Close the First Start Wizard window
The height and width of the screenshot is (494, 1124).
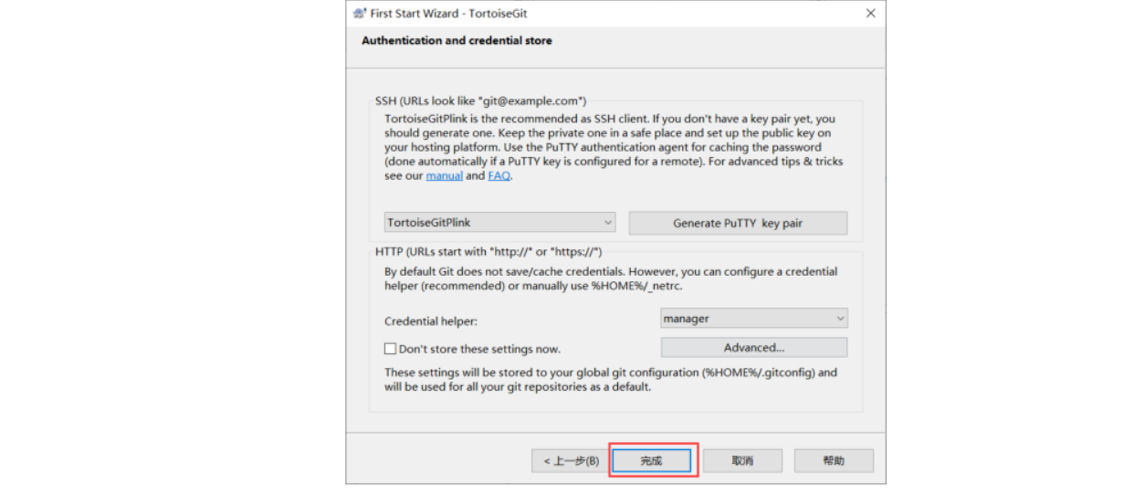coord(870,14)
